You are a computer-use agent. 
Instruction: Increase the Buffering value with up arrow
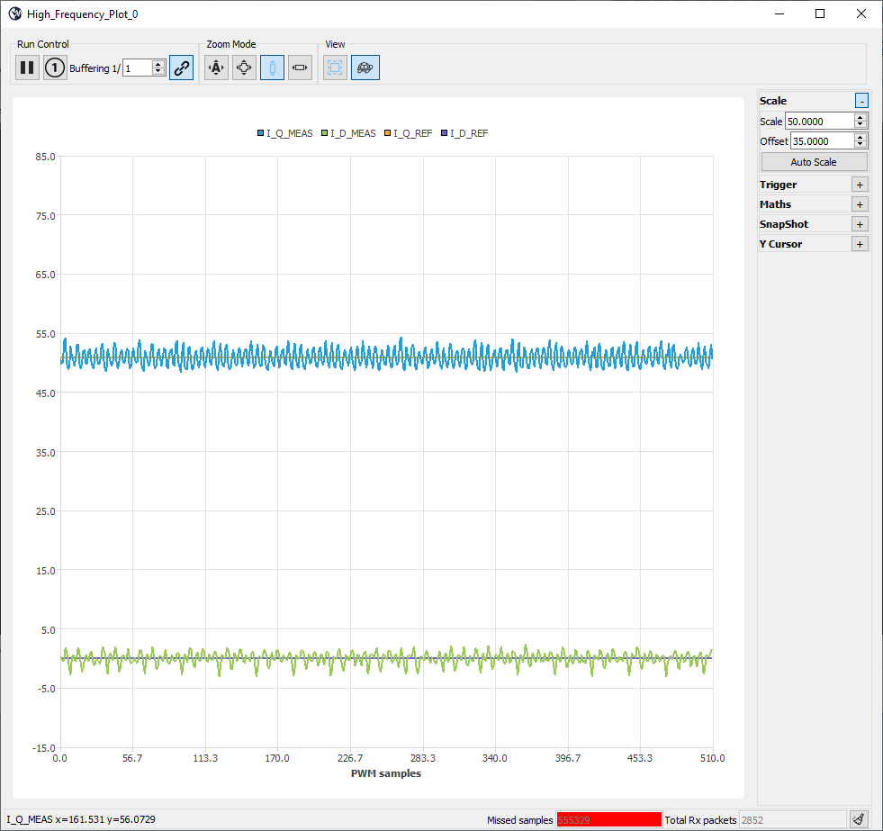click(x=158, y=64)
